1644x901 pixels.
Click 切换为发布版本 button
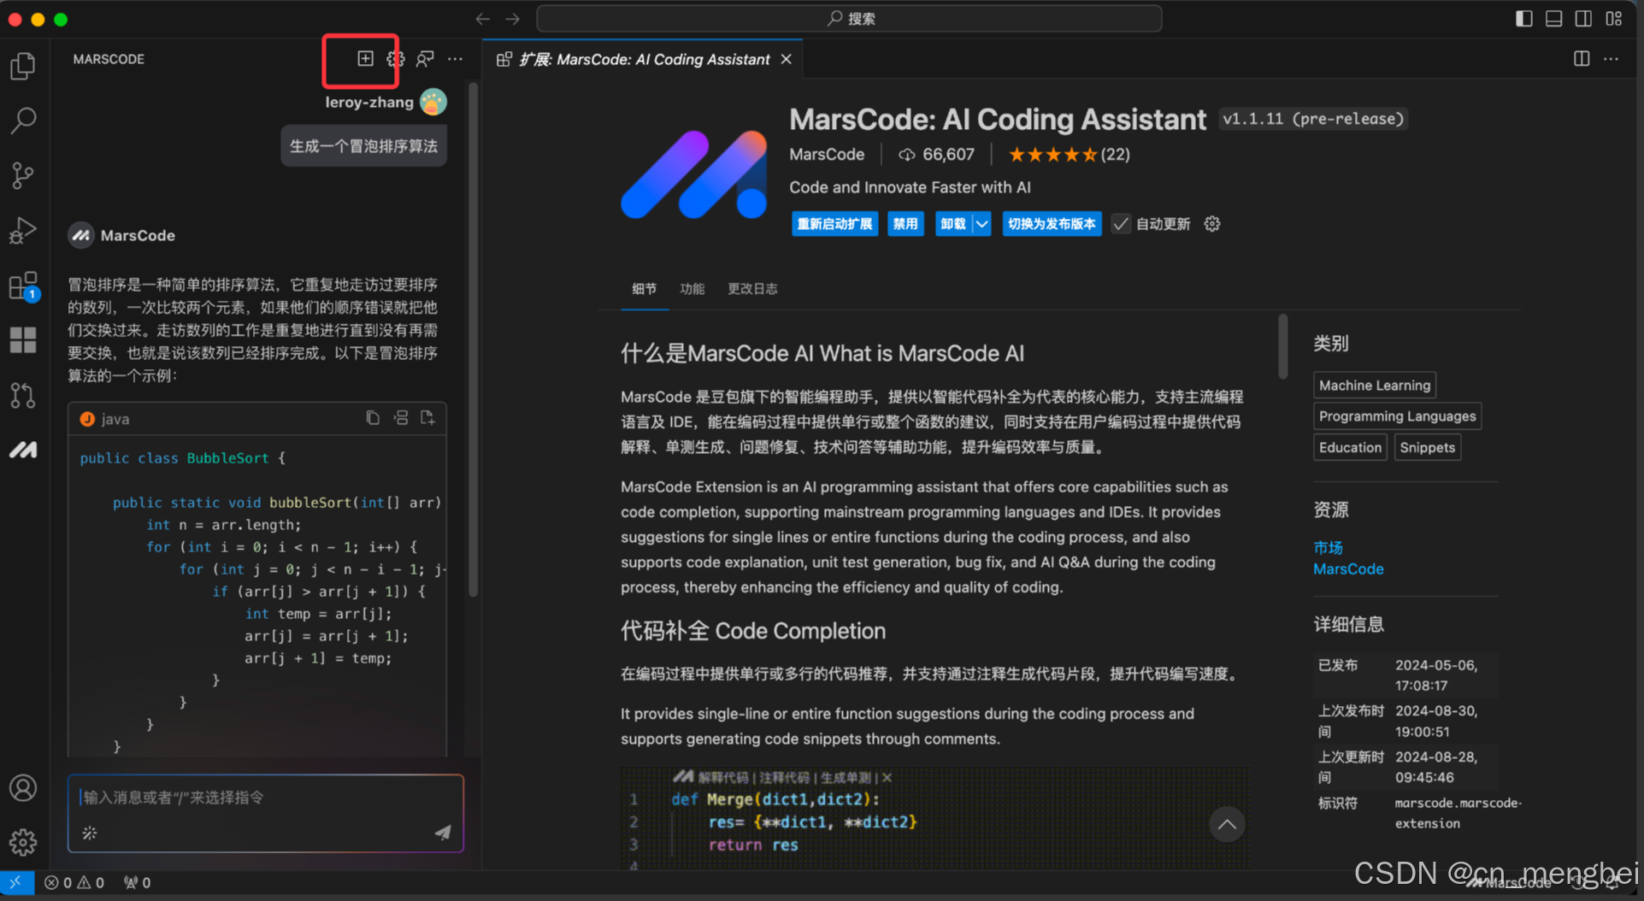click(x=1052, y=224)
